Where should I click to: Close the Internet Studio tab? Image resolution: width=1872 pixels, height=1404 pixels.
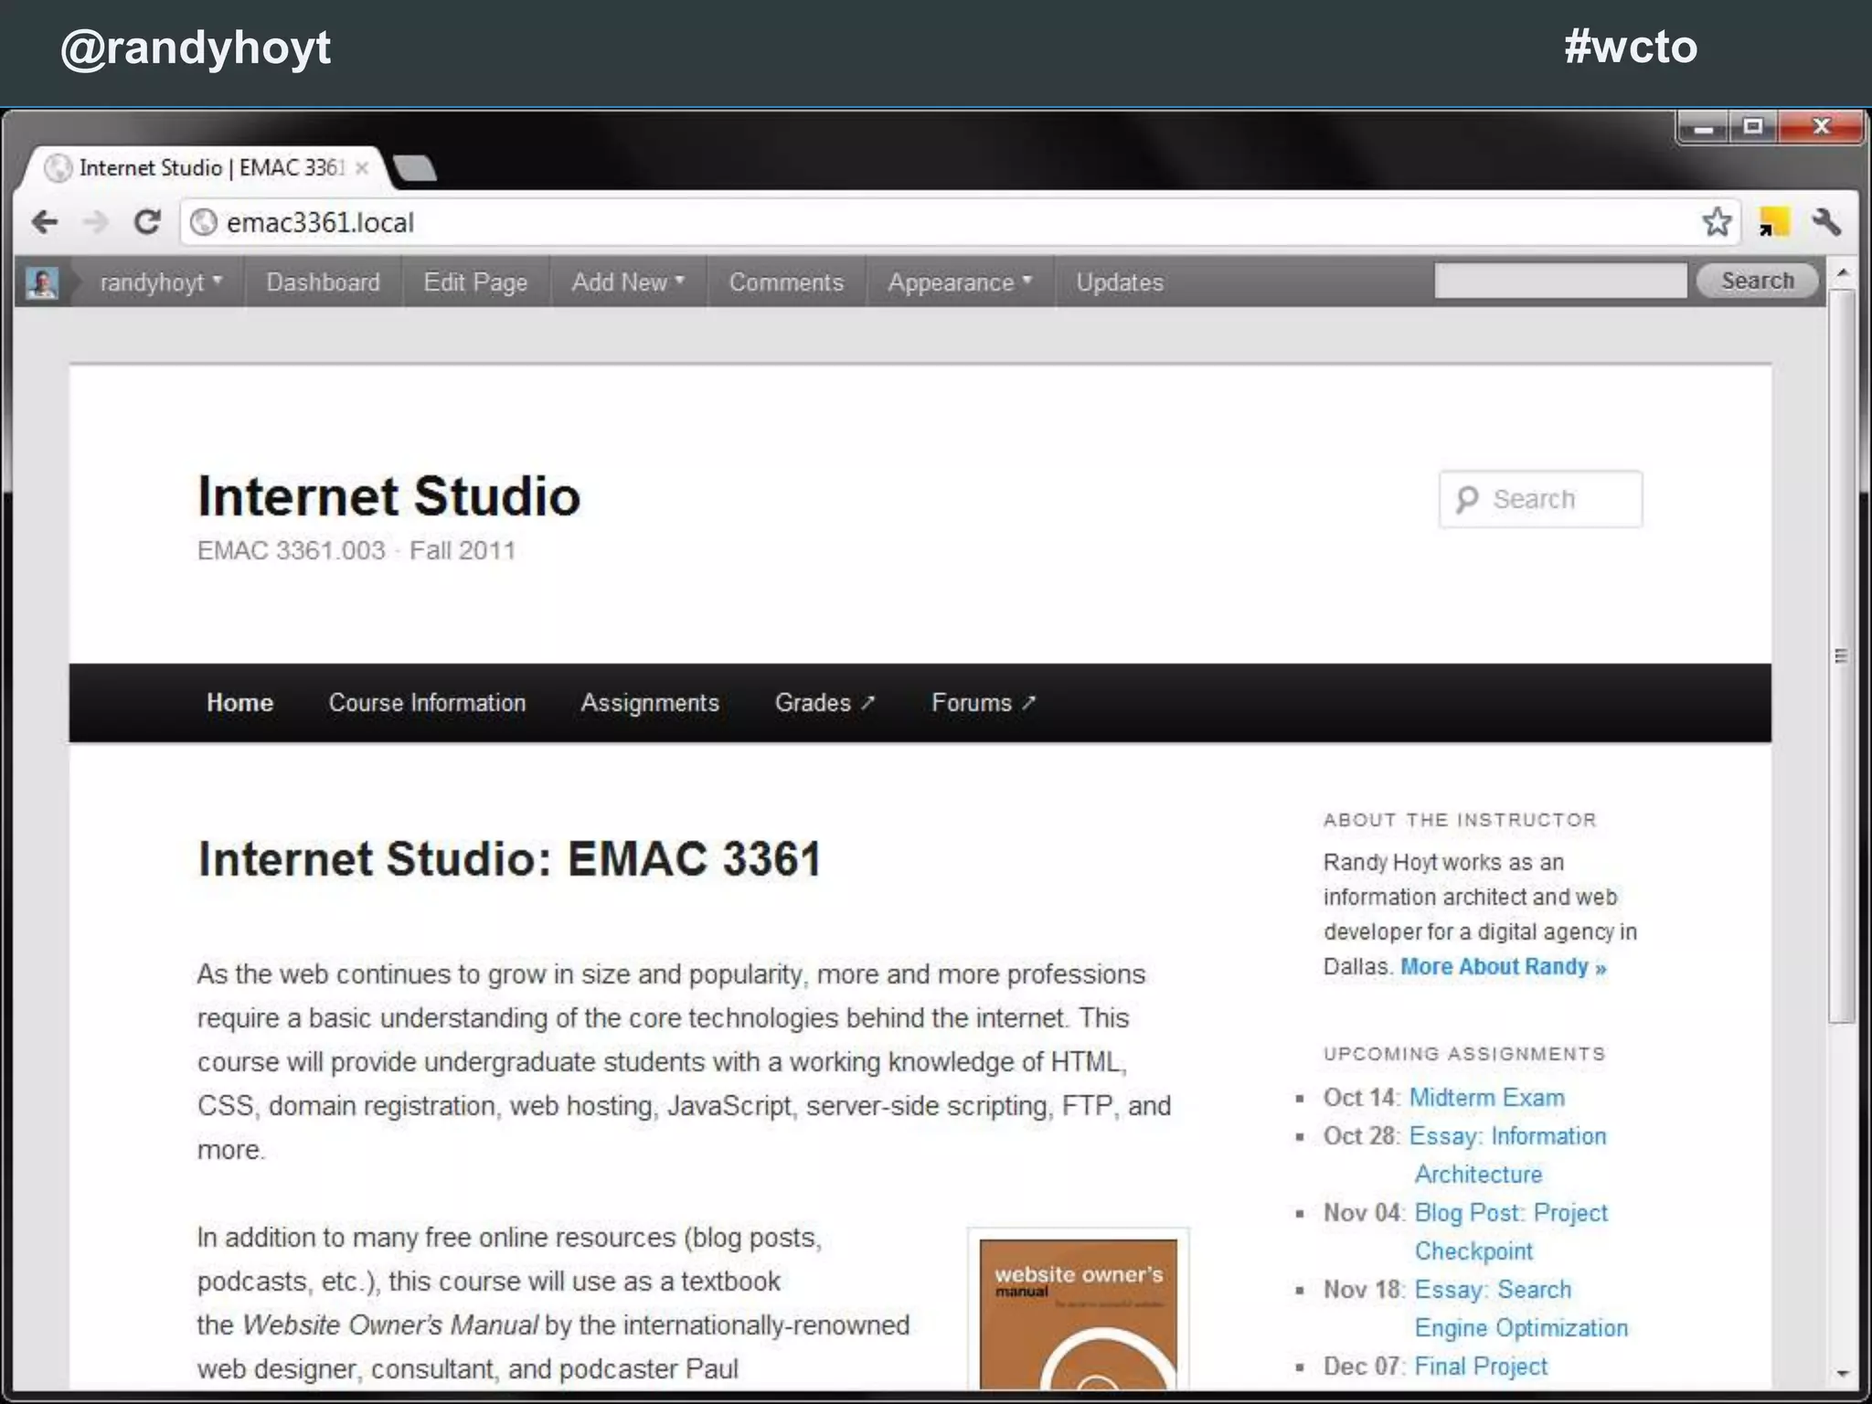click(x=362, y=168)
